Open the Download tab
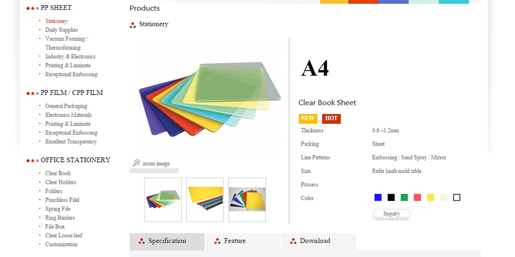This screenshot has width=515, height=257. (x=319, y=242)
